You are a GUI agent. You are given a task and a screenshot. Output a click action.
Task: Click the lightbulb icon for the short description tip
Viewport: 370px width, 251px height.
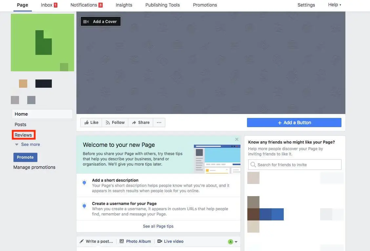point(84,182)
